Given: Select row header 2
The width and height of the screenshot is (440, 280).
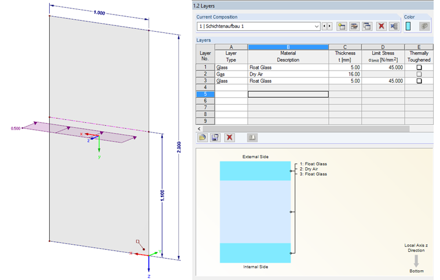Looking at the screenshot, I should [205, 74].
